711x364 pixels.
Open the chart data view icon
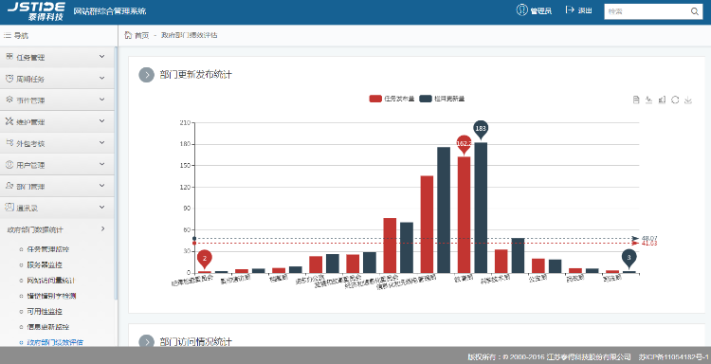pos(636,100)
